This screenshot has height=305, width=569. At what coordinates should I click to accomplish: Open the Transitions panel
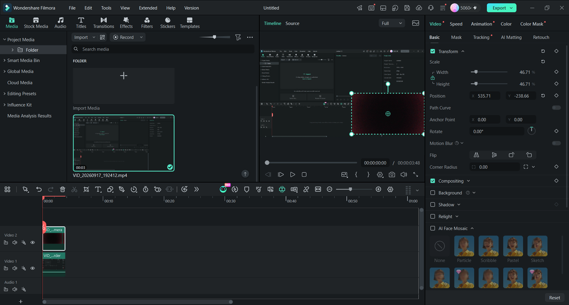pyautogui.click(x=103, y=23)
